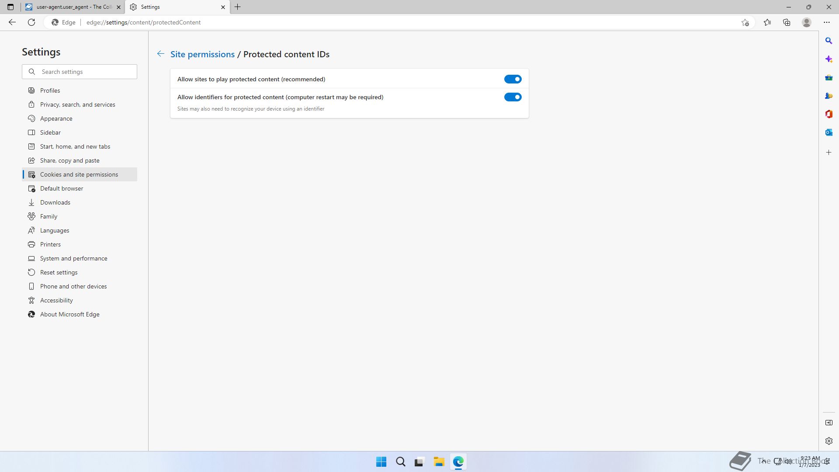Click the plus icon to customize sidebar
The image size is (839, 472).
point(829,153)
